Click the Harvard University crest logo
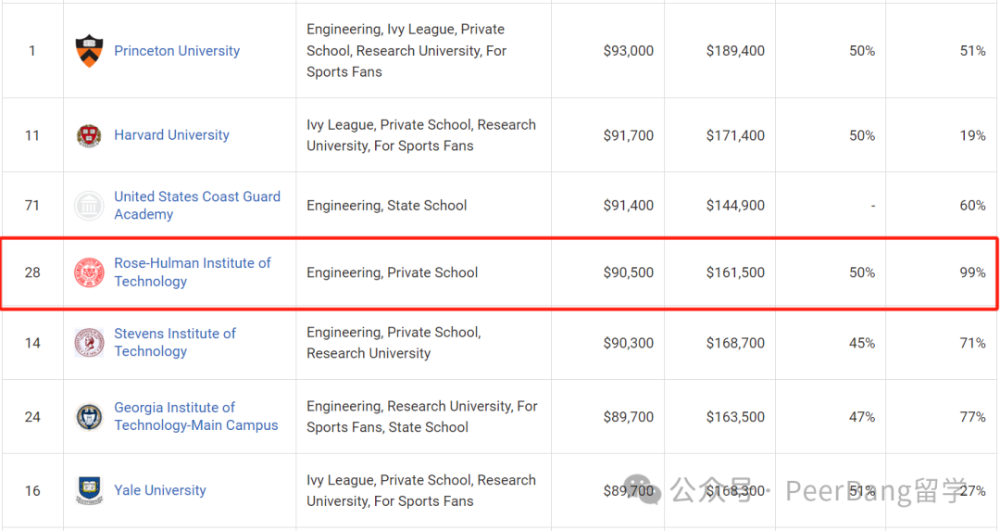The image size is (1000, 531). coord(89,135)
